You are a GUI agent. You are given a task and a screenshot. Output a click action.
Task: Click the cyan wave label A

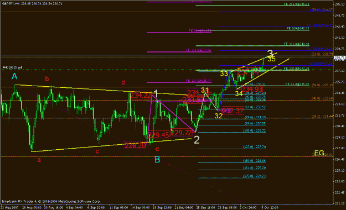point(14,76)
